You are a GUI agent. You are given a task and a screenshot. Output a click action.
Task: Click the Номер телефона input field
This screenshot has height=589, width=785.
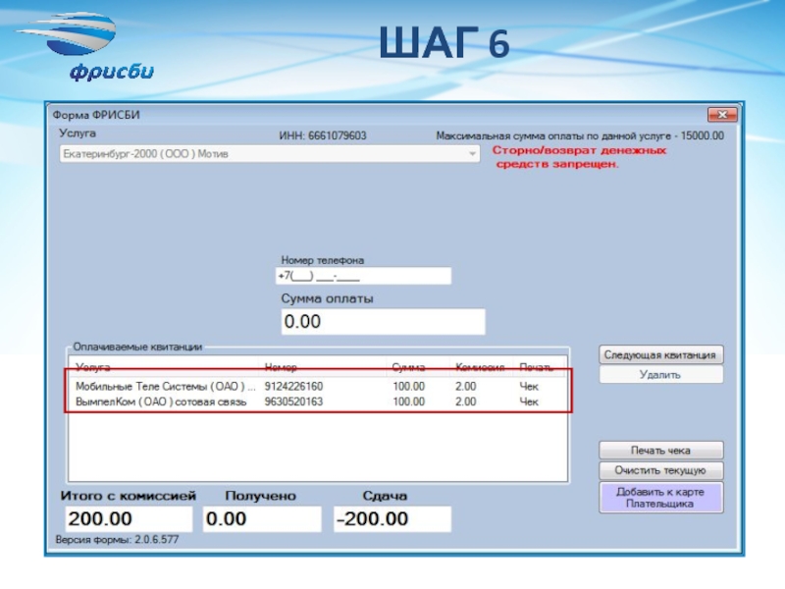coord(363,276)
